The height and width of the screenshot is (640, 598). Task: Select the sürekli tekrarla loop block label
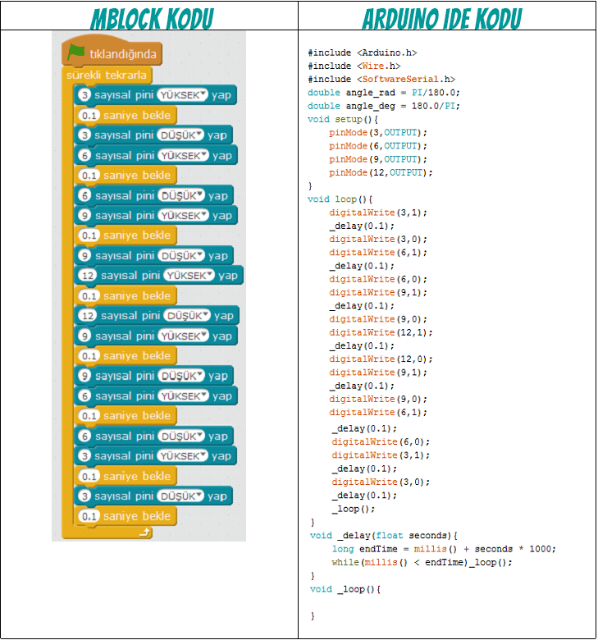[107, 75]
